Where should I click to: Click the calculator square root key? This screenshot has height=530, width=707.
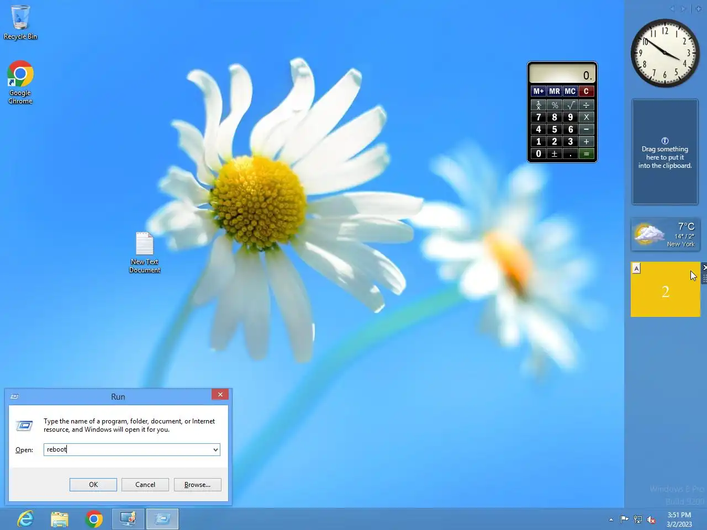point(570,105)
